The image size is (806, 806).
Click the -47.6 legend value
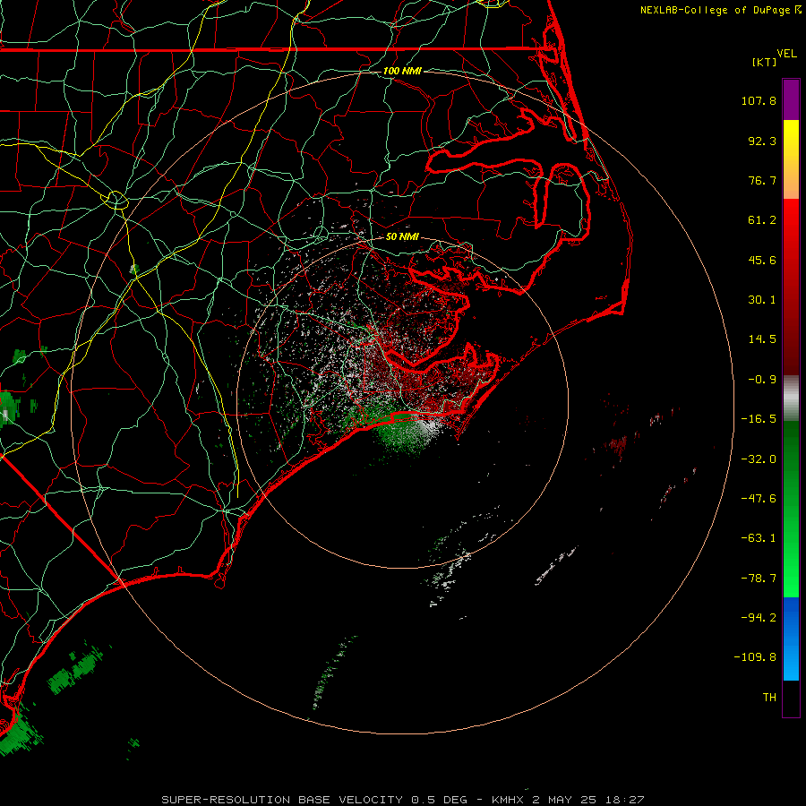759,499
